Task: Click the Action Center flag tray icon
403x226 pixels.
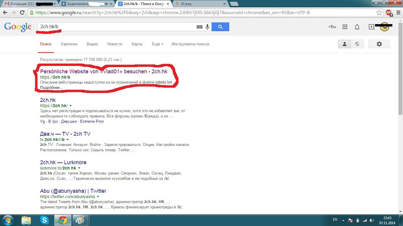Action: tap(350, 220)
